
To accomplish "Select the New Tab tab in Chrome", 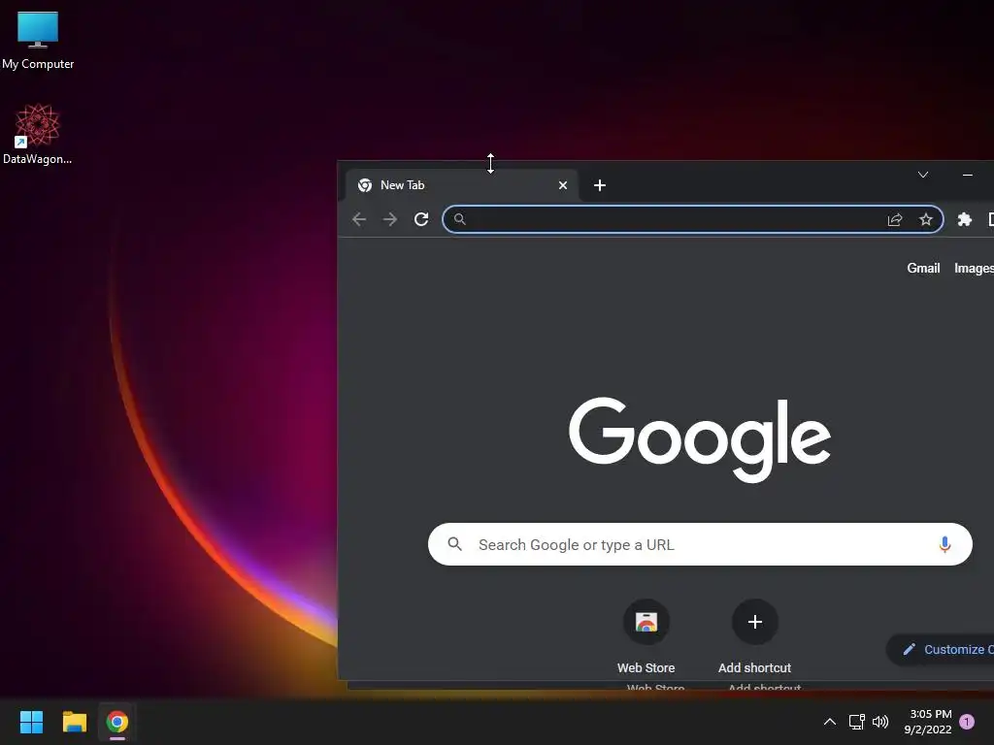I will [462, 185].
